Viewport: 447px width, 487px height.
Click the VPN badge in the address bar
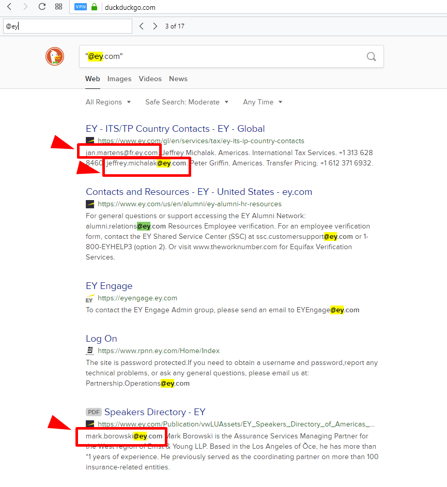(80, 7)
